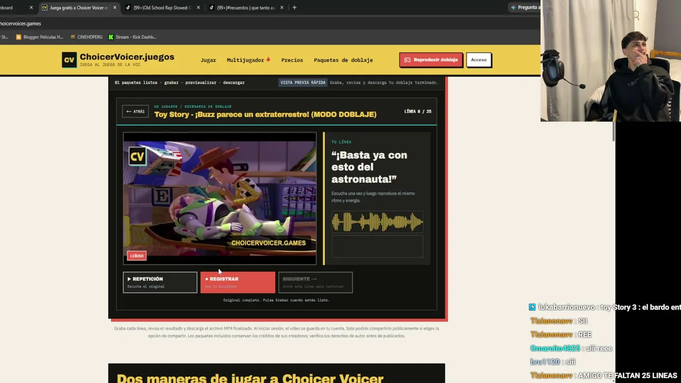The height and width of the screenshot is (383, 681).
Task: Click the VISTA PREVIA RÁPIDA badge
Action: tap(303, 82)
